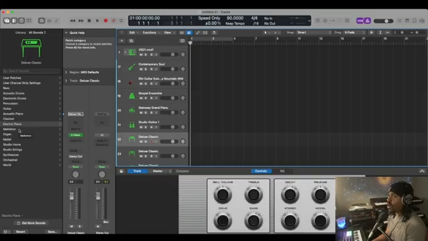Click the Stop transport button
Viewport: 428px width, 241px height.
(x=89, y=21)
